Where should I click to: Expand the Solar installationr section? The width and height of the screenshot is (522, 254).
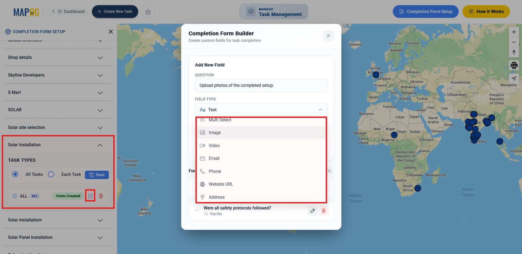click(x=58, y=220)
